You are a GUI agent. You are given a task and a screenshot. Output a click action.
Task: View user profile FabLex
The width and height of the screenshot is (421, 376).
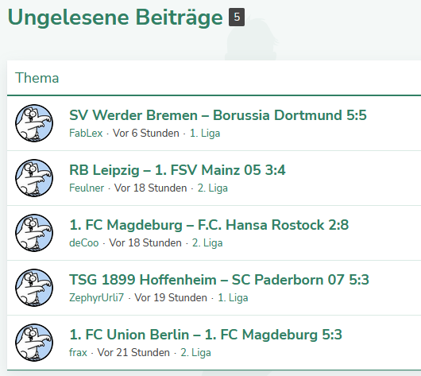click(86, 133)
